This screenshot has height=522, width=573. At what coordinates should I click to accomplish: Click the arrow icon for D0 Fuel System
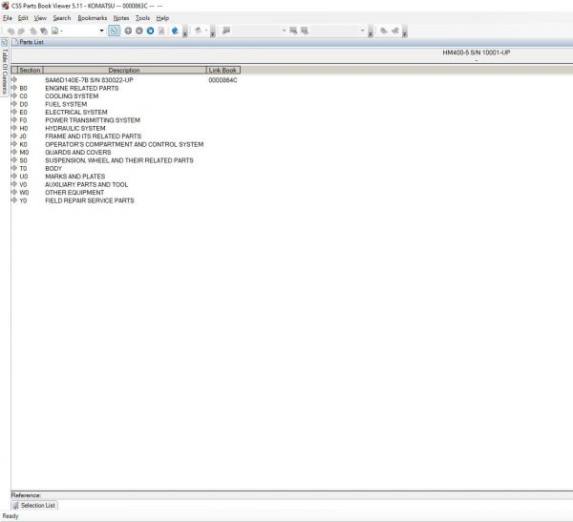tap(14, 104)
